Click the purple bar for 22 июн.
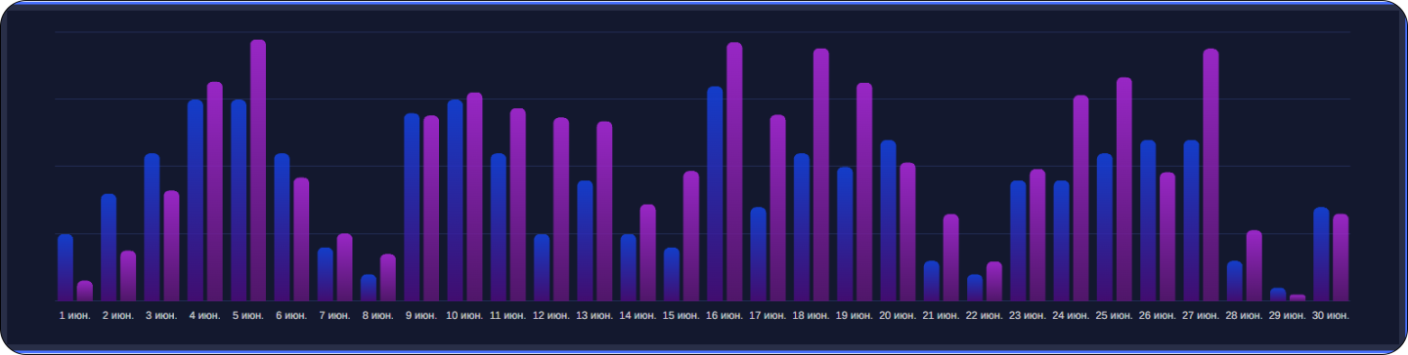This screenshot has width=1408, height=355. 994,281
